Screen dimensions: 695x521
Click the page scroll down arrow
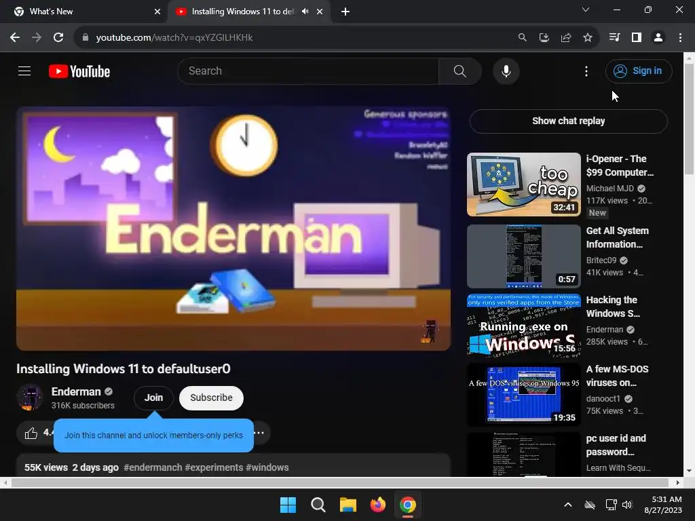tap(690, 471)
